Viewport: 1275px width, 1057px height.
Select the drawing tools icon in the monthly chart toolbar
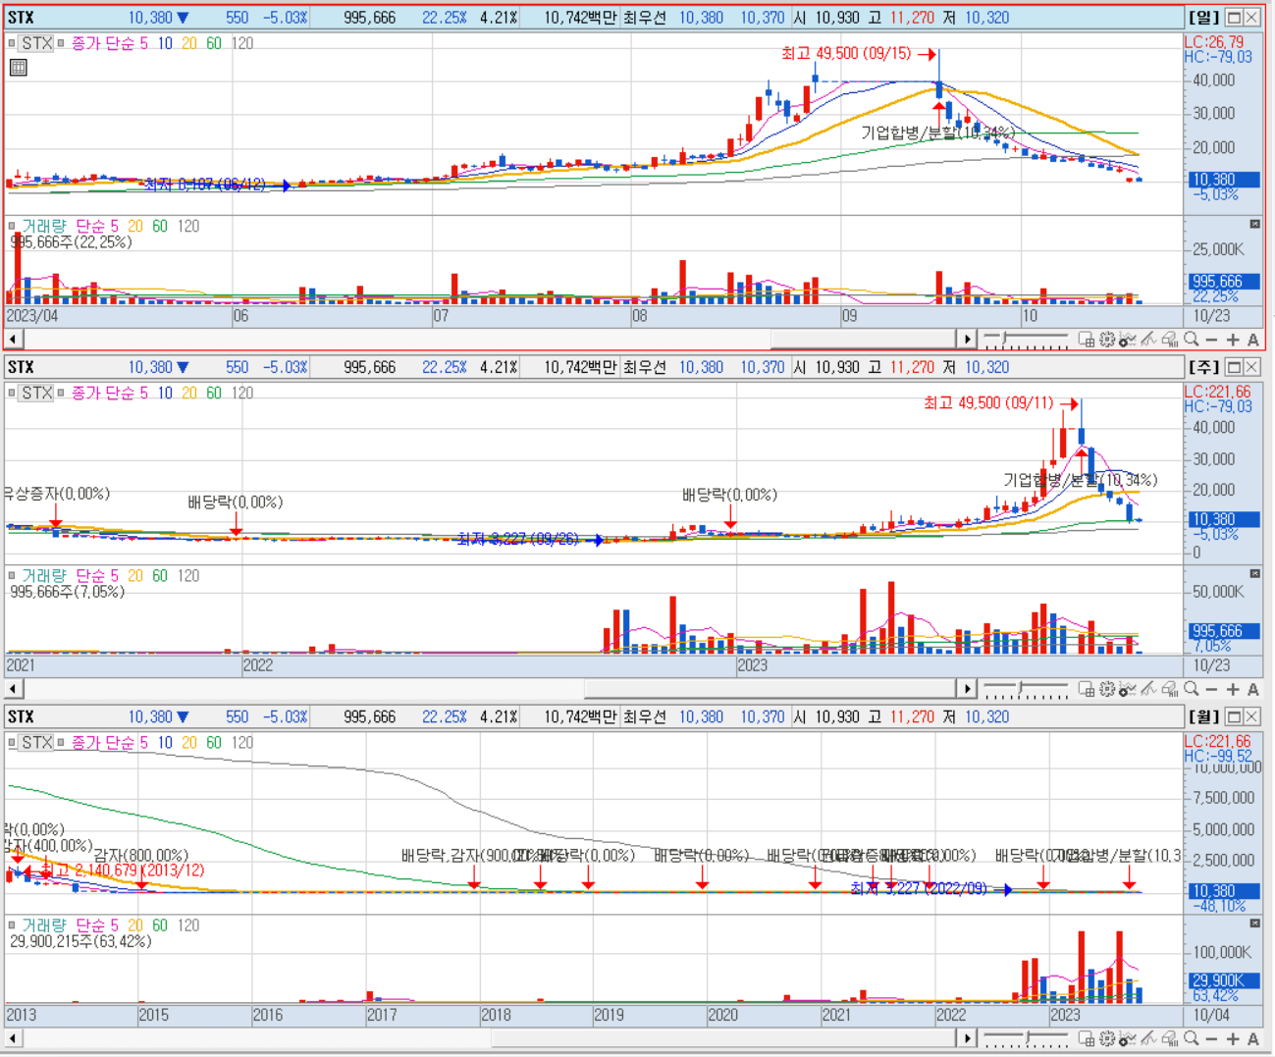(1148, 1038)
